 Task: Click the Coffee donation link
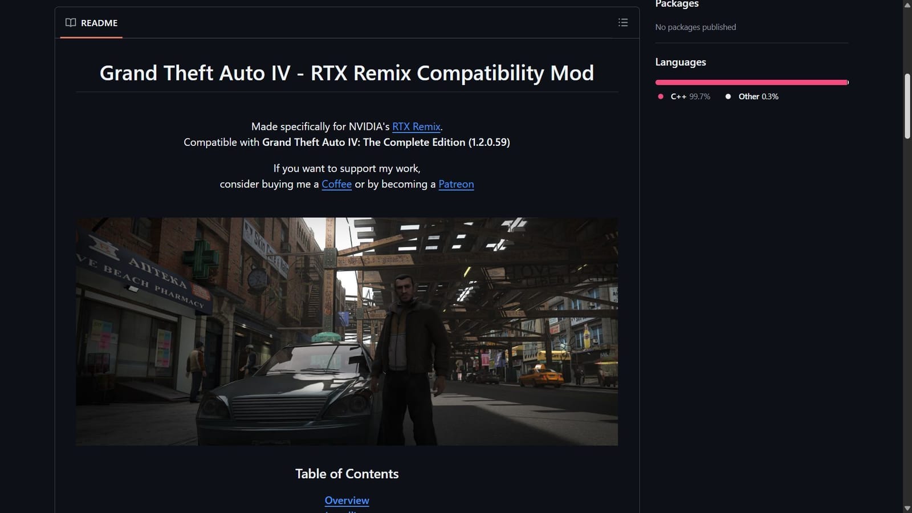tap(336, 184)
